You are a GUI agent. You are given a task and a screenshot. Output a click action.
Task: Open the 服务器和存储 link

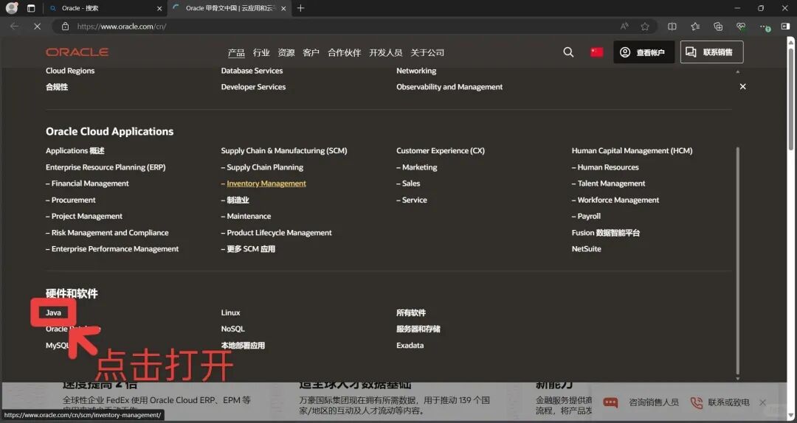[x=418, y=329]
